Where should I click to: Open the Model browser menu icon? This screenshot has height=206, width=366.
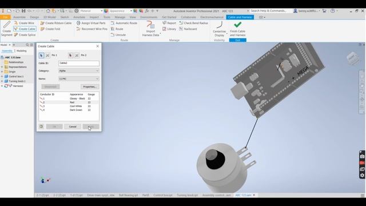coord(31,45)
